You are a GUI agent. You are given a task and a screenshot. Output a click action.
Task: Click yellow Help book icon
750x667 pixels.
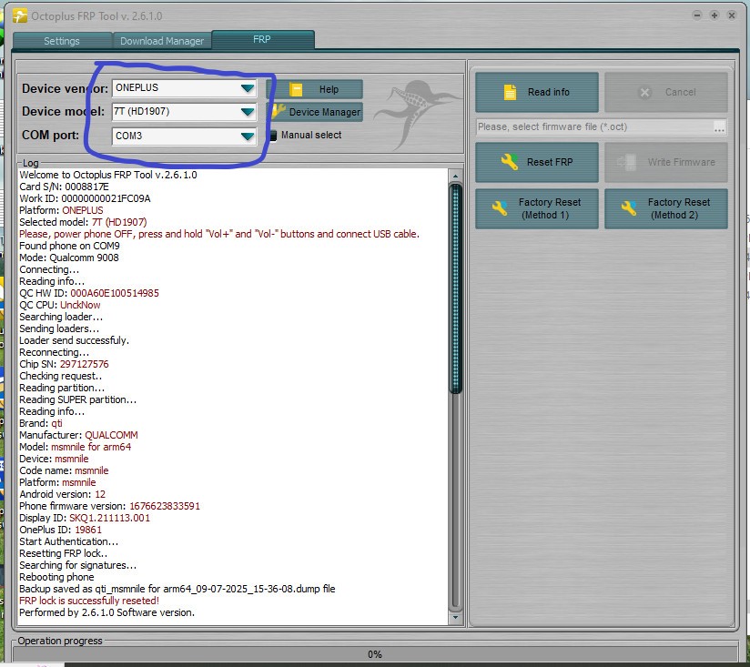tap(296, 89)
